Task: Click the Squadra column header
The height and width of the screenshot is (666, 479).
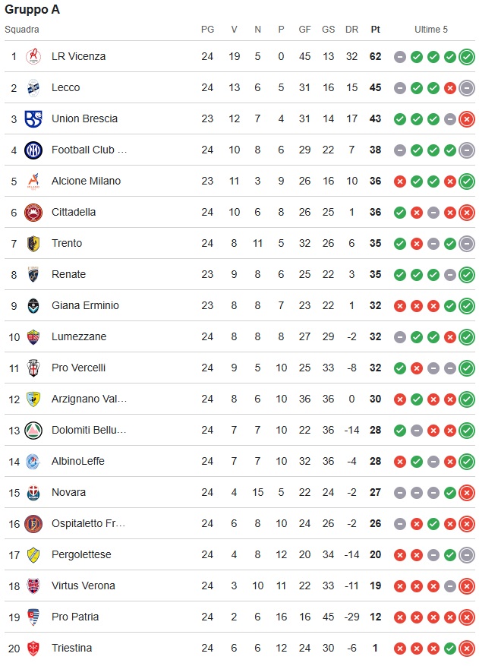Action: (21, 30)
